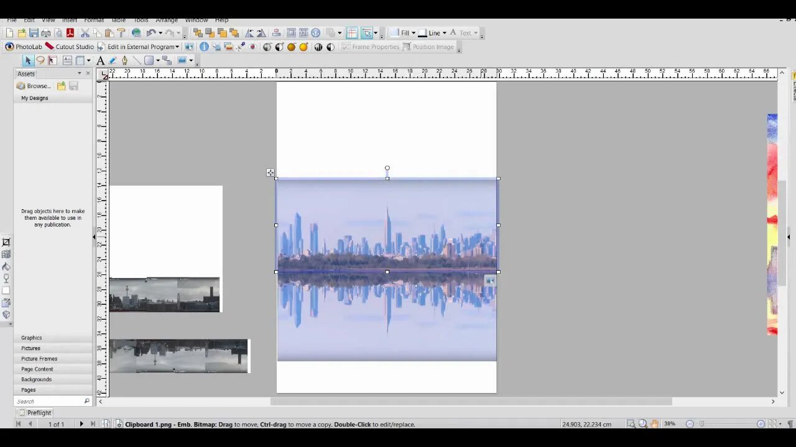This screenshot has height=447, width=796.
Task: Open the Line color dropdown
Action: 444,33
